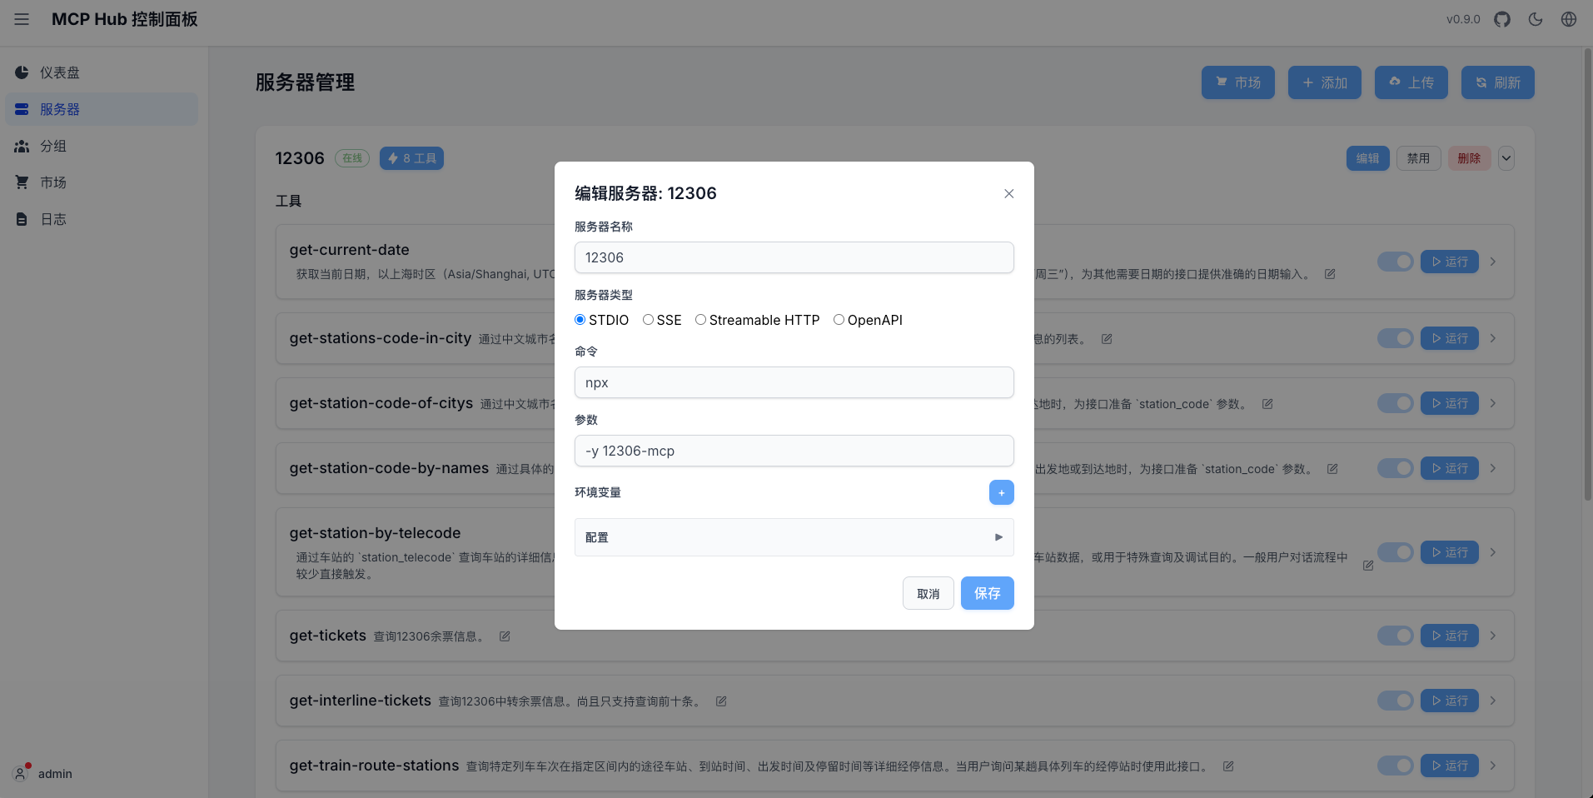Click the 8 工具 tools badge
Viewport: 1593px width, 798px height.
[x=411, y=158]
